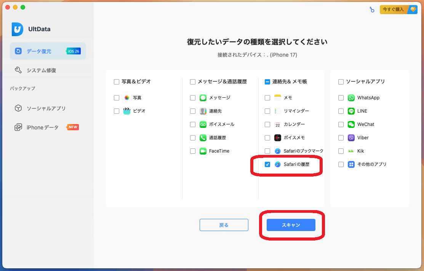
Task: Click the LINE app icon
Action: point(351,111)
